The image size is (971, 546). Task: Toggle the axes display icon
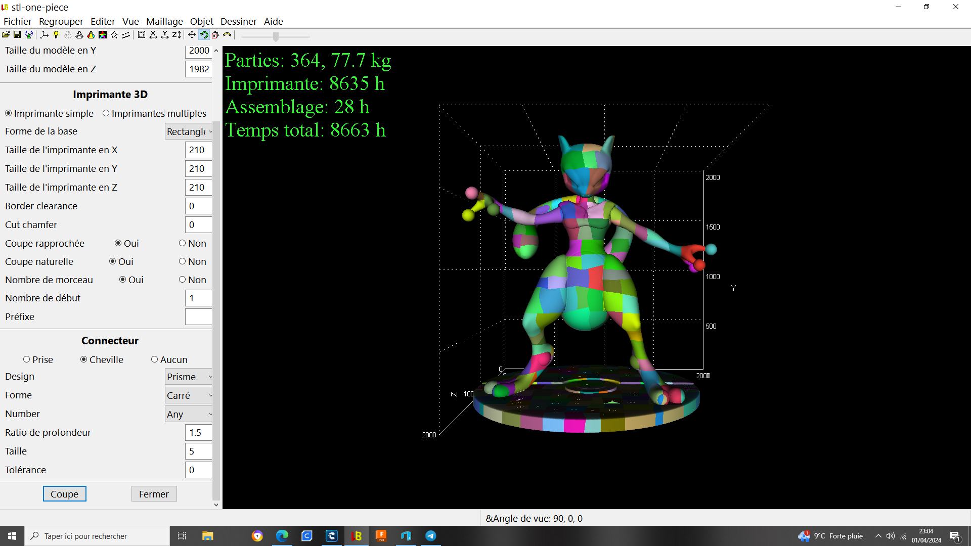[45, 35]
